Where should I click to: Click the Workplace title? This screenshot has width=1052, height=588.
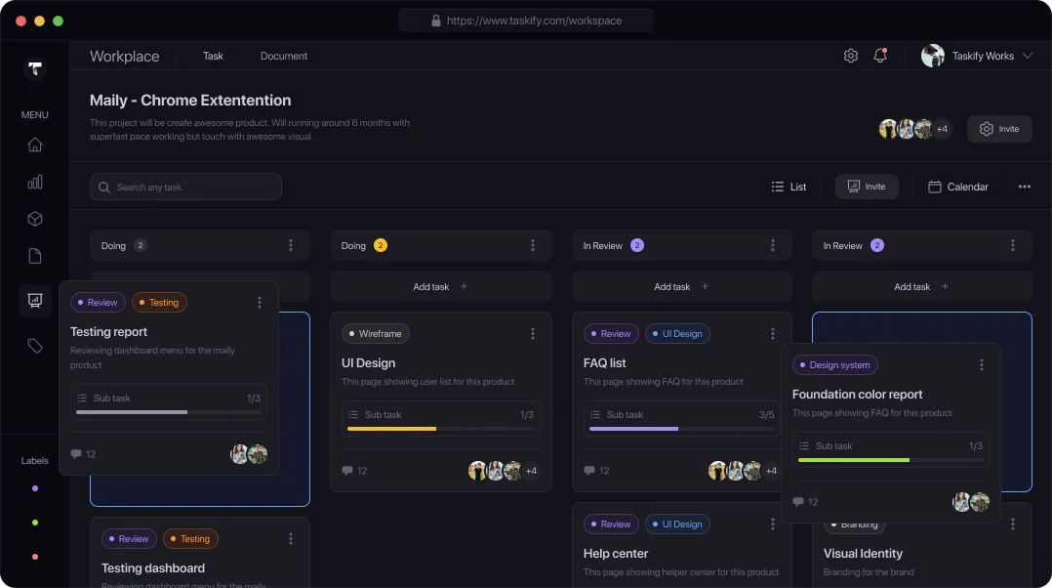[x=125, y=57]
